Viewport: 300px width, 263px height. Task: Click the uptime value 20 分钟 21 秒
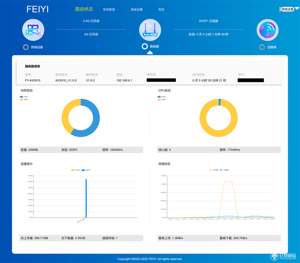pos(209,80)
